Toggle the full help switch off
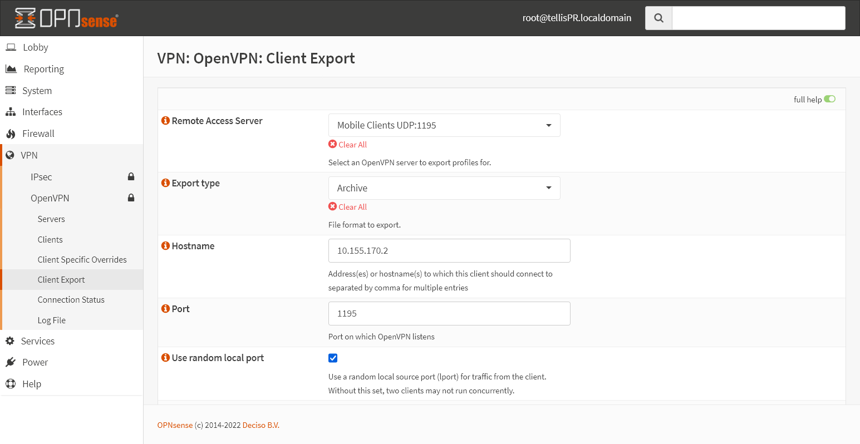This screenshot has height=444, width=860. [830, 98]
